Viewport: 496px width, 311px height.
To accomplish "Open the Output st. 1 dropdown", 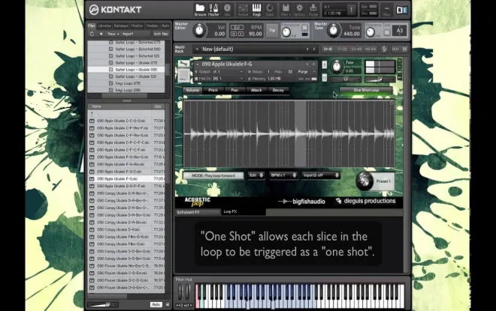I will (x=219, y=72).
